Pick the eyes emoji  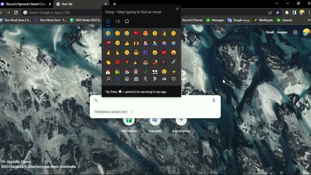(155, 71)
